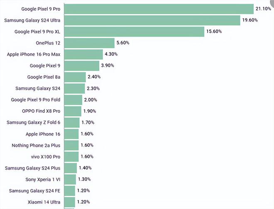
Task: Select the Google Pixel 9 Pro XL bar
Action: click(134, 32)
